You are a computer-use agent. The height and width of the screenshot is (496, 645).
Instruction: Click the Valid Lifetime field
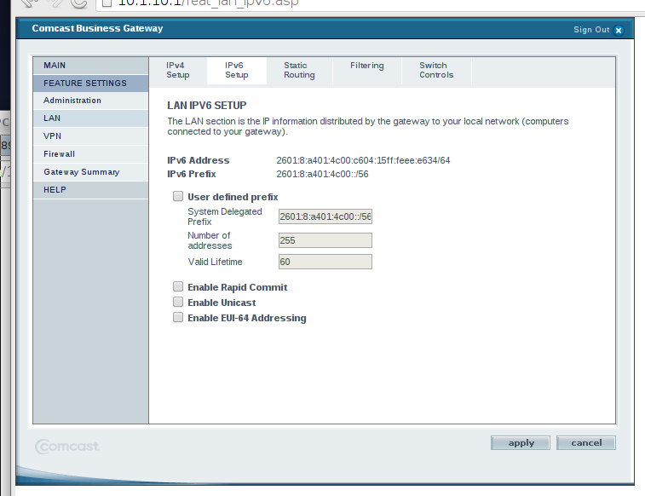(x=325, y=262)
